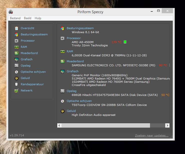Open Netwerk via its sidebar icon
185x154 pixels.
(x=16, y=91)
